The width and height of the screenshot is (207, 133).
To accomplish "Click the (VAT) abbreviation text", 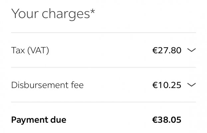I will pyautogui.click(x=38, y=51).
